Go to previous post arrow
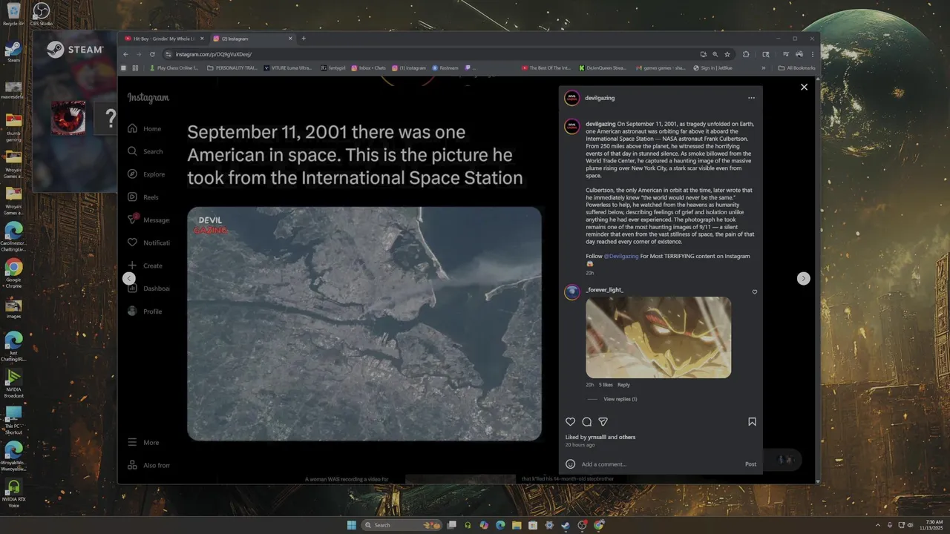Image resolution: width=950 pixels, height=534 pixels. (x=129, y=278)
